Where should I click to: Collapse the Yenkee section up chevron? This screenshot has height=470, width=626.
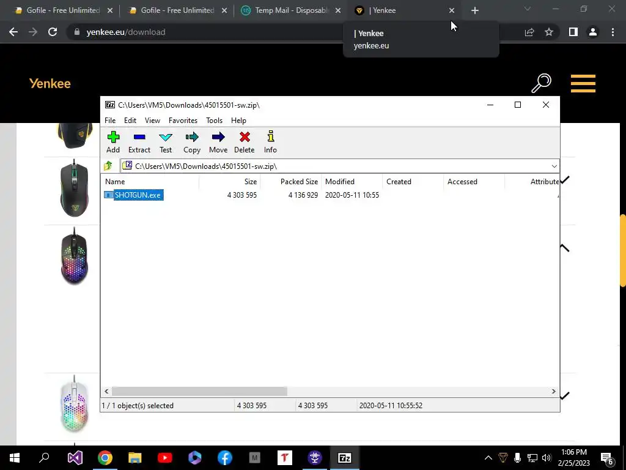[x=564, y=248]
